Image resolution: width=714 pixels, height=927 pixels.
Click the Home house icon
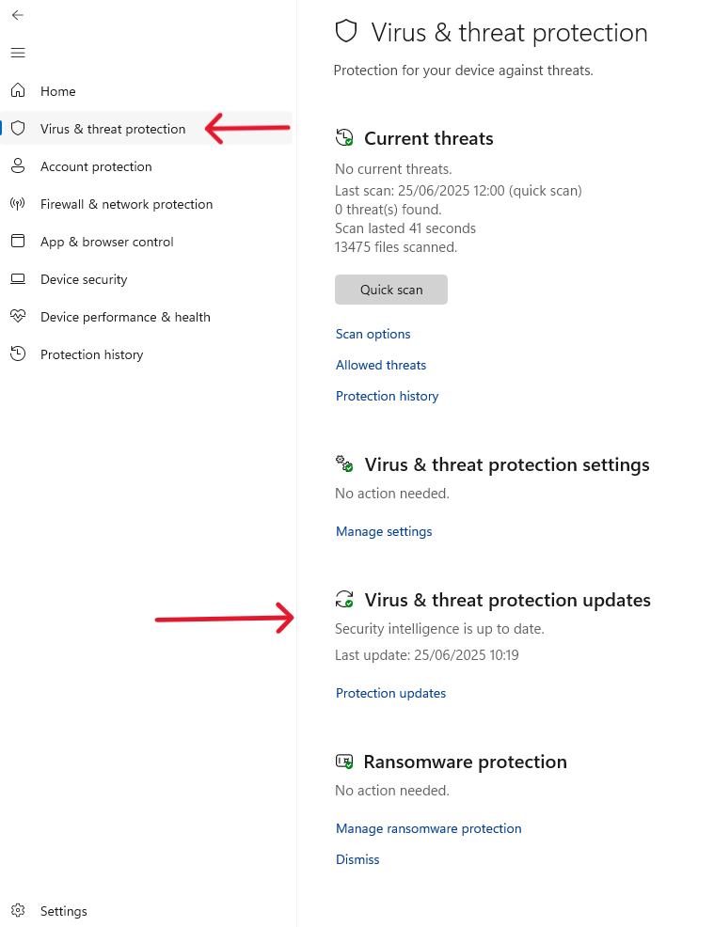(18, 91)
